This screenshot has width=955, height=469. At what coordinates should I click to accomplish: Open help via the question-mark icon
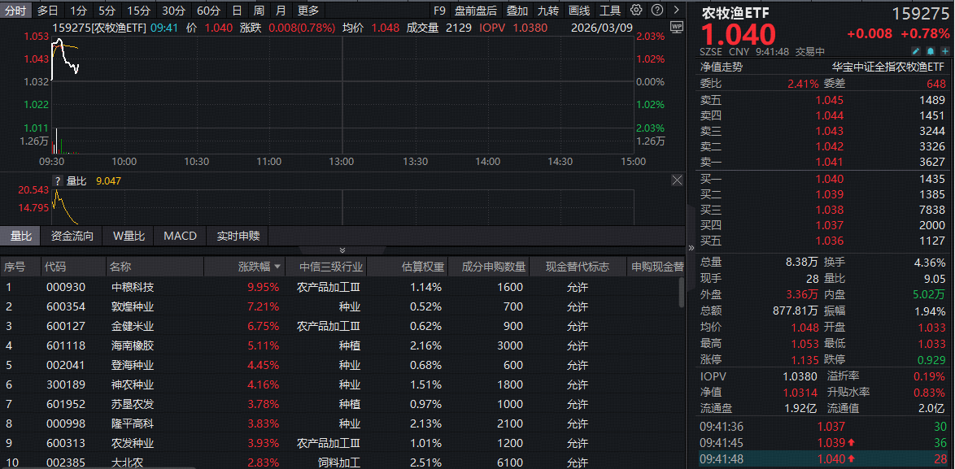click(656, 9)
